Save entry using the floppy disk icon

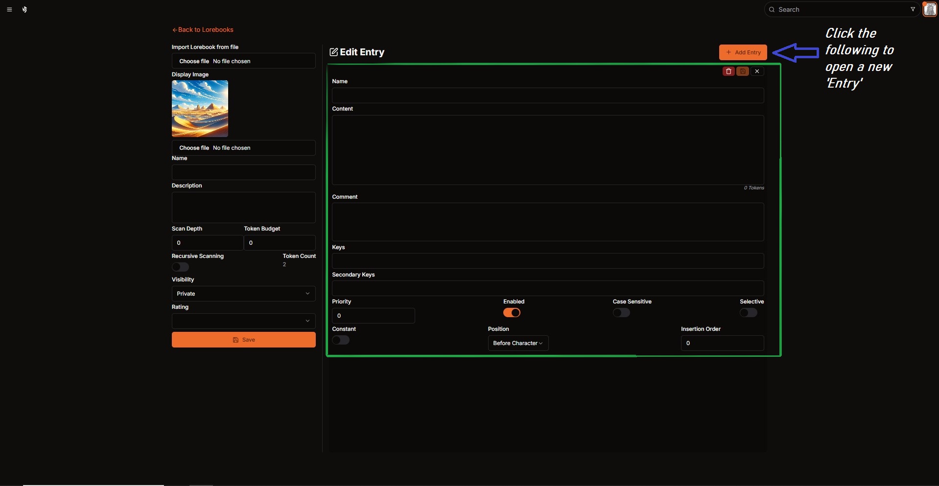pyautogui.click(x=743, y=71)
